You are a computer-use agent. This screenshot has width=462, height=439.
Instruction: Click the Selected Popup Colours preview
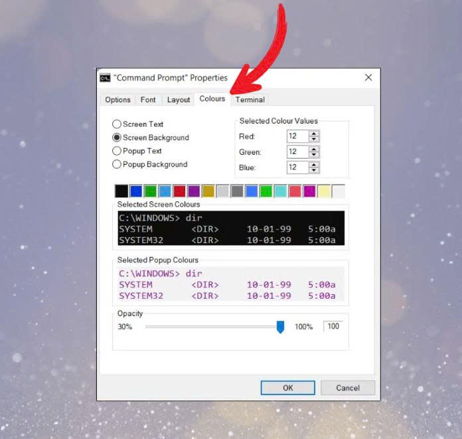pos(231,284)
